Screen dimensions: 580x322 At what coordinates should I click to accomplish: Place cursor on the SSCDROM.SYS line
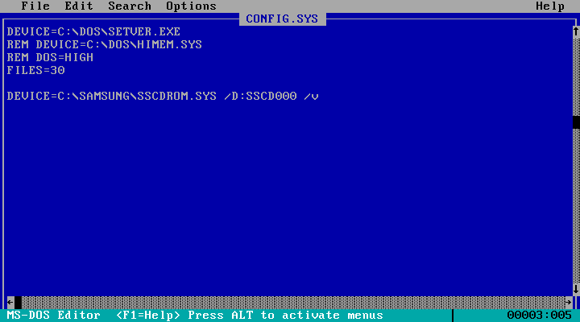[x=163, y=96]
